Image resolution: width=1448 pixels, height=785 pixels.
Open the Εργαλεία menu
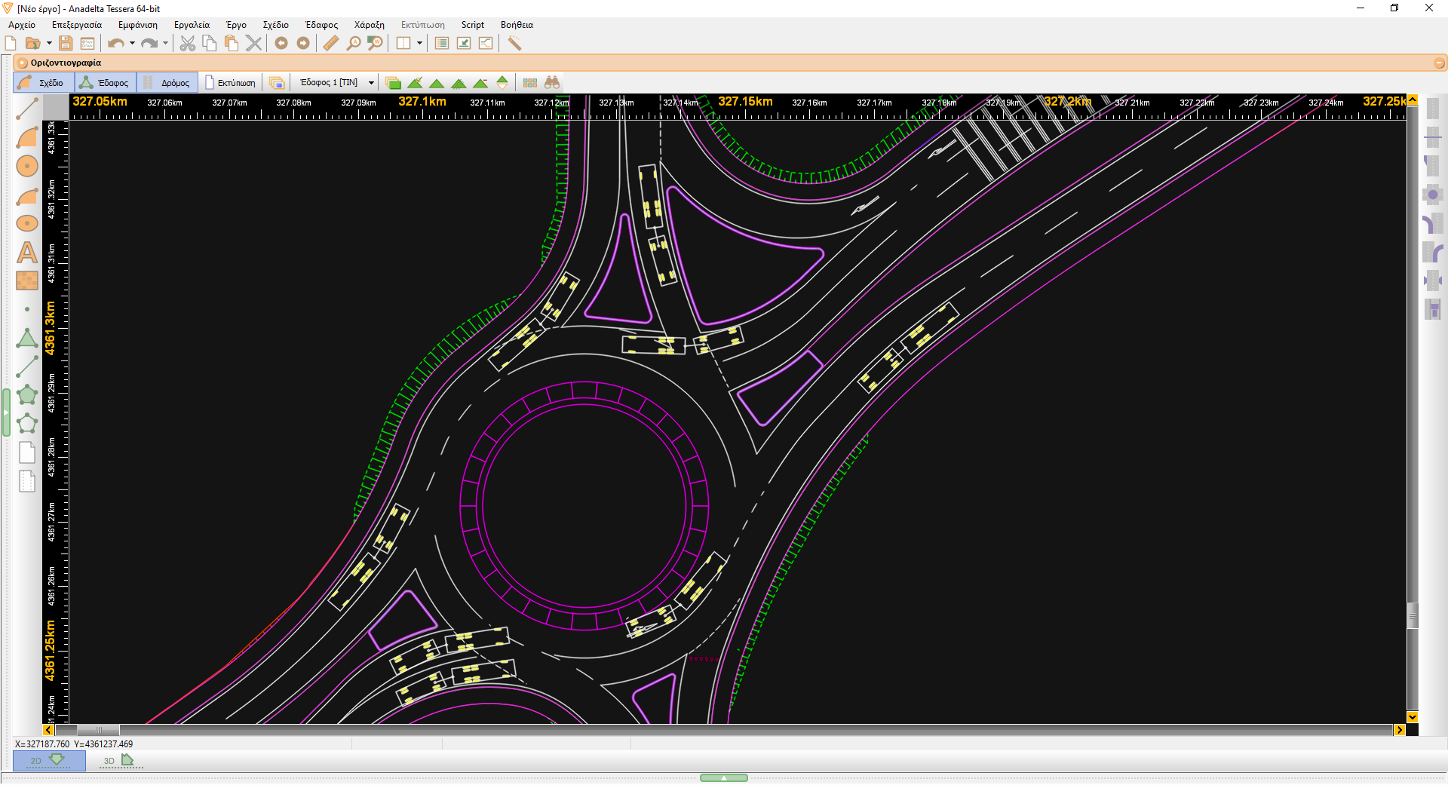point(192,25)
